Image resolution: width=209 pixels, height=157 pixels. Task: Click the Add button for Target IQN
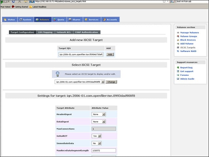pos(110,55)
